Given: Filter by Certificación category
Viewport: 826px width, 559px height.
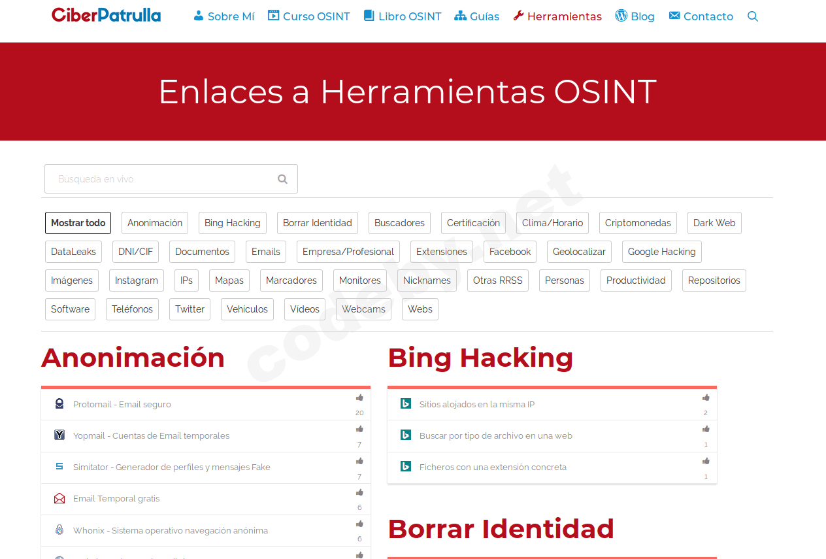Looking at the screenshot, I should pyautogui.click(x=473, y=223).
